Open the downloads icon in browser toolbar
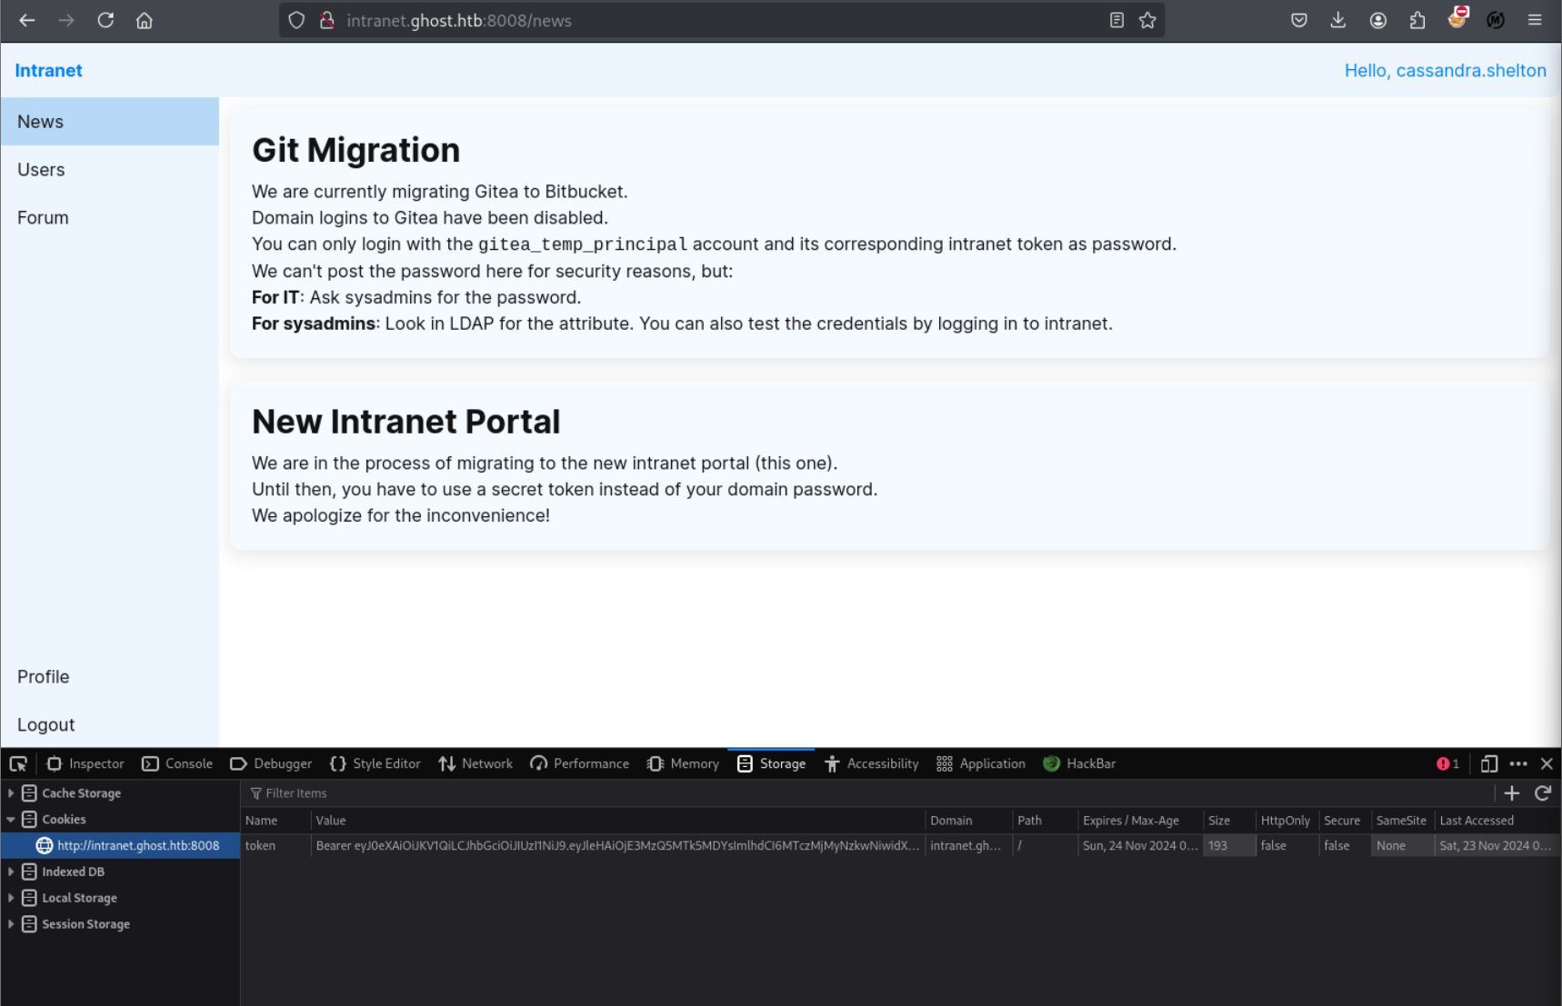This screenshot has width=1562, height=1006. coord(1337,20)
